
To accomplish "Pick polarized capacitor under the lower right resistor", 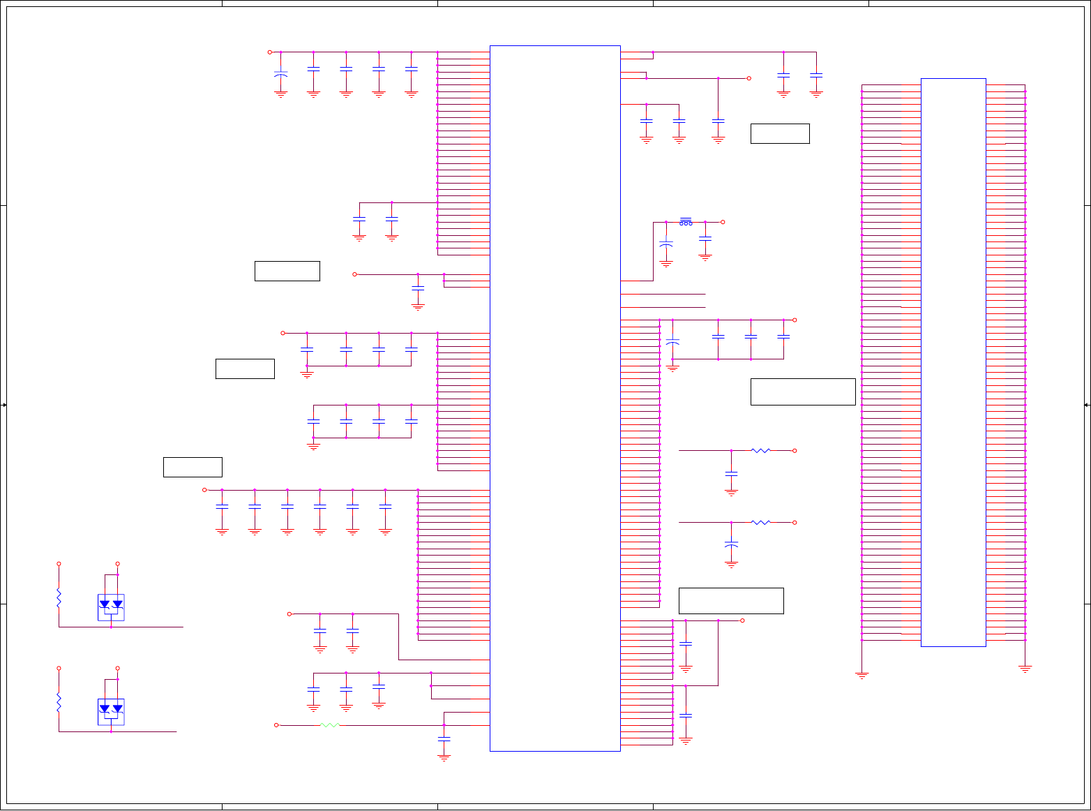I will coord(731,544).
